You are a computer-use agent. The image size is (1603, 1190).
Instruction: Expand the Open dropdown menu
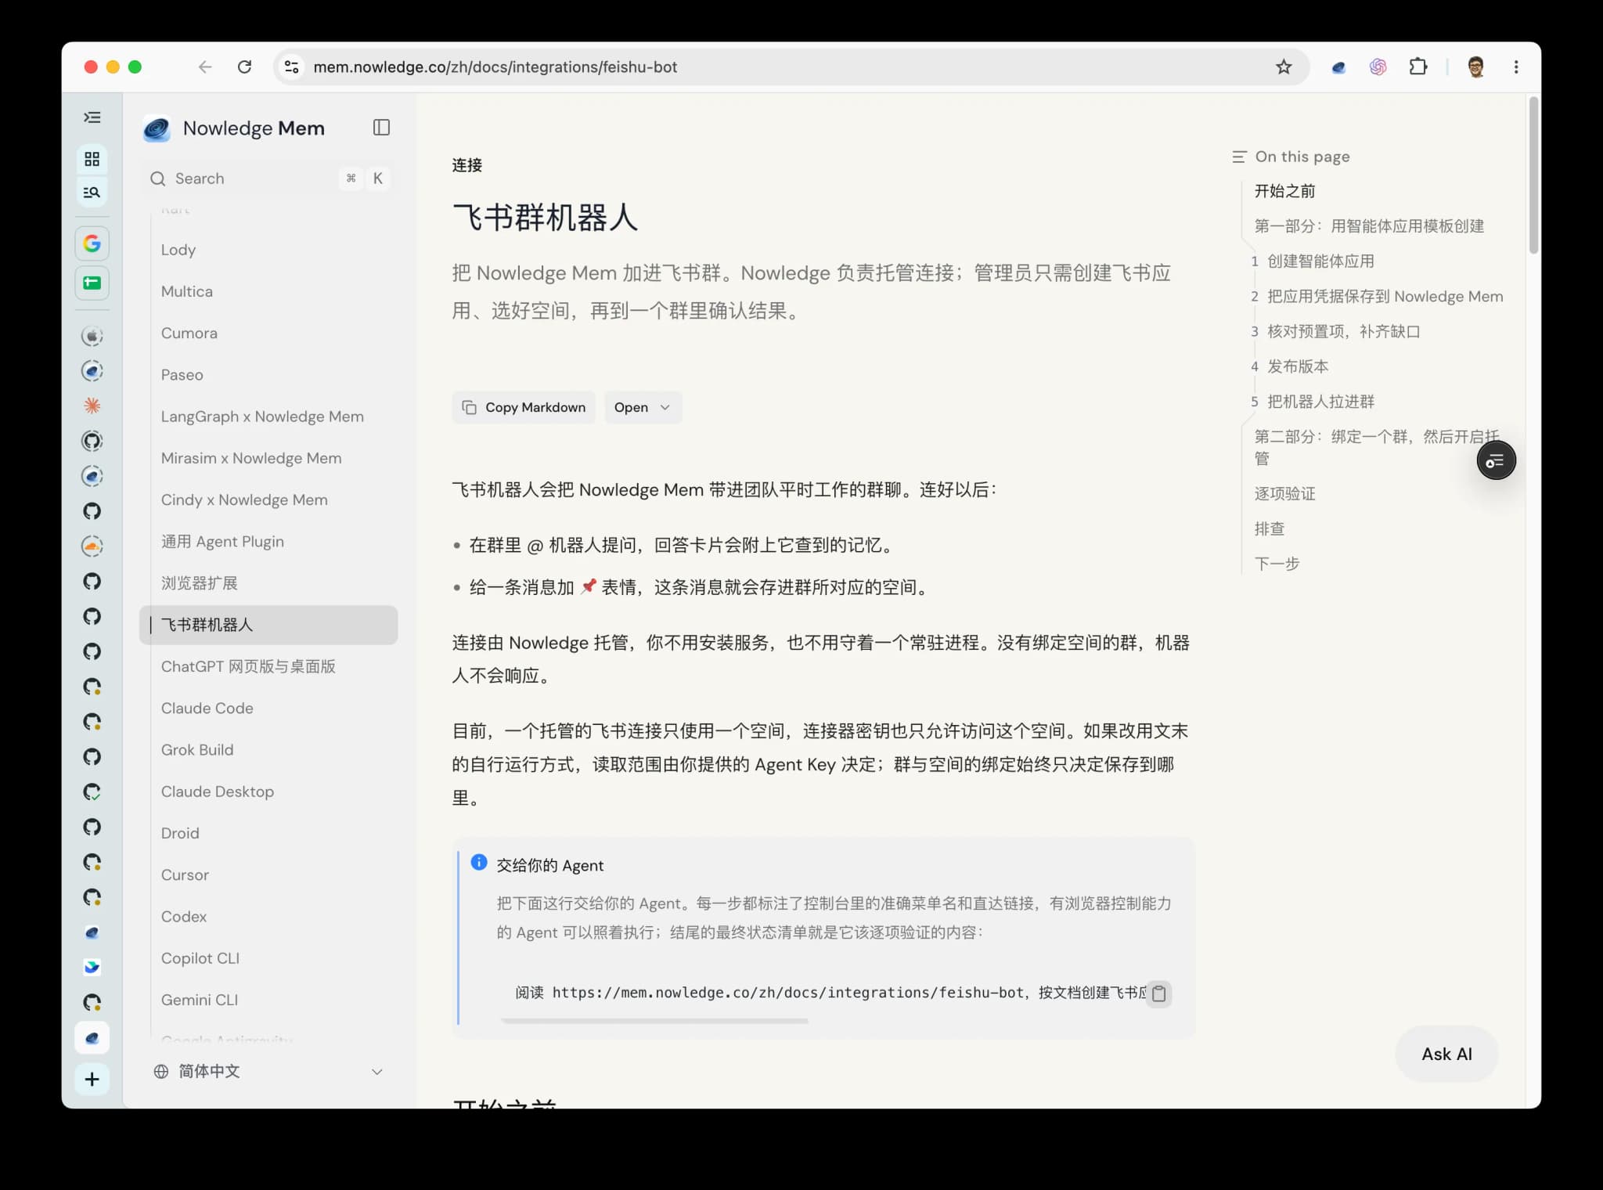click(x=643, y=407)
